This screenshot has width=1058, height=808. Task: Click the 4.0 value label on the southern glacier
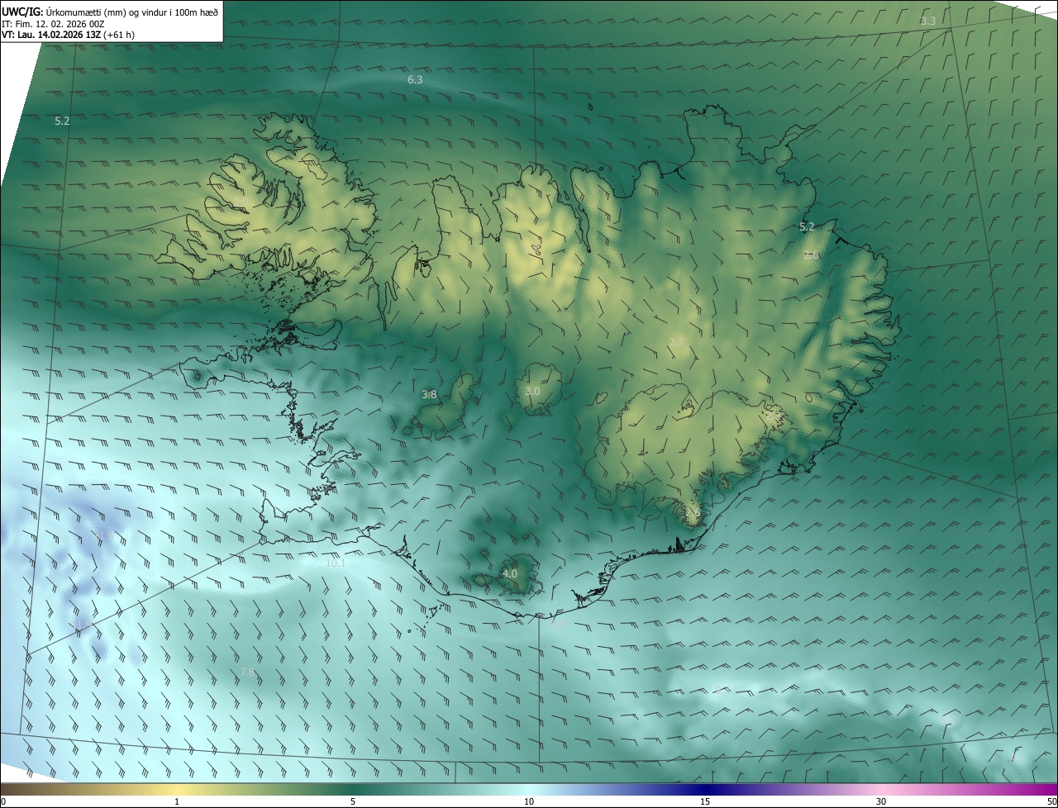point(510,573)
